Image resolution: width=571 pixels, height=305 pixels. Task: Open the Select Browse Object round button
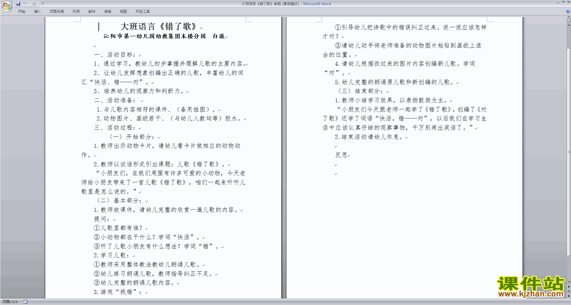569,291
